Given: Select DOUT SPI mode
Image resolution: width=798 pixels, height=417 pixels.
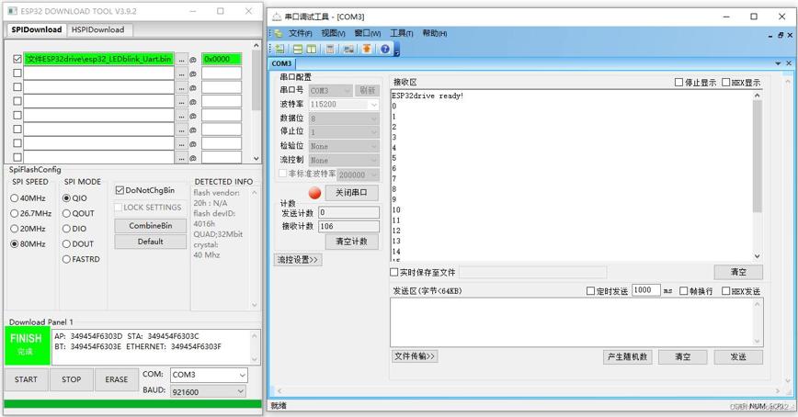Looking at the screenshot, I should [x=66, y=244].
